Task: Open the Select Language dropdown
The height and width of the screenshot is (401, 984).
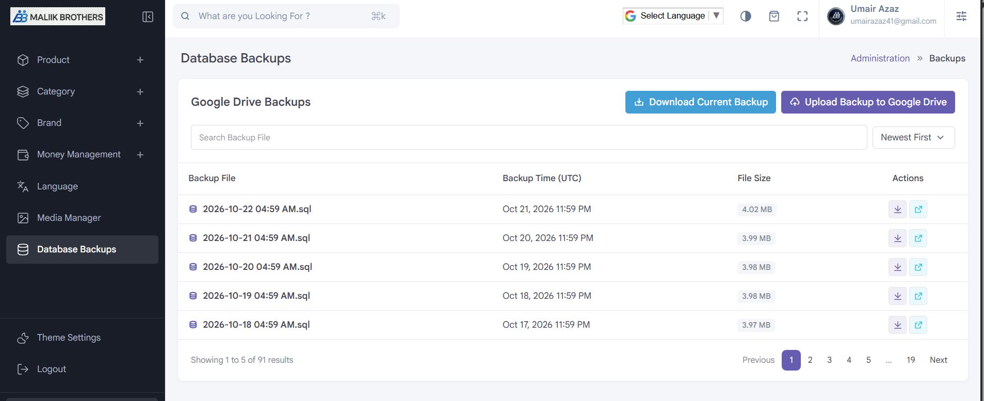Action: click(673, 16)
